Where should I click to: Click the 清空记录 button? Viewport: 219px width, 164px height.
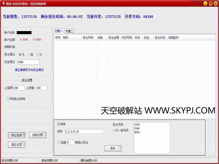(16, 145)
